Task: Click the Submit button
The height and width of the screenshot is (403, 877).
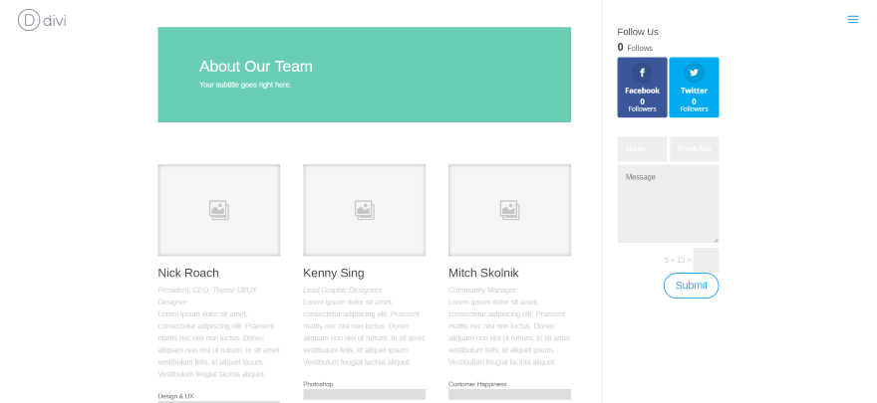Action: pos(691,286)
